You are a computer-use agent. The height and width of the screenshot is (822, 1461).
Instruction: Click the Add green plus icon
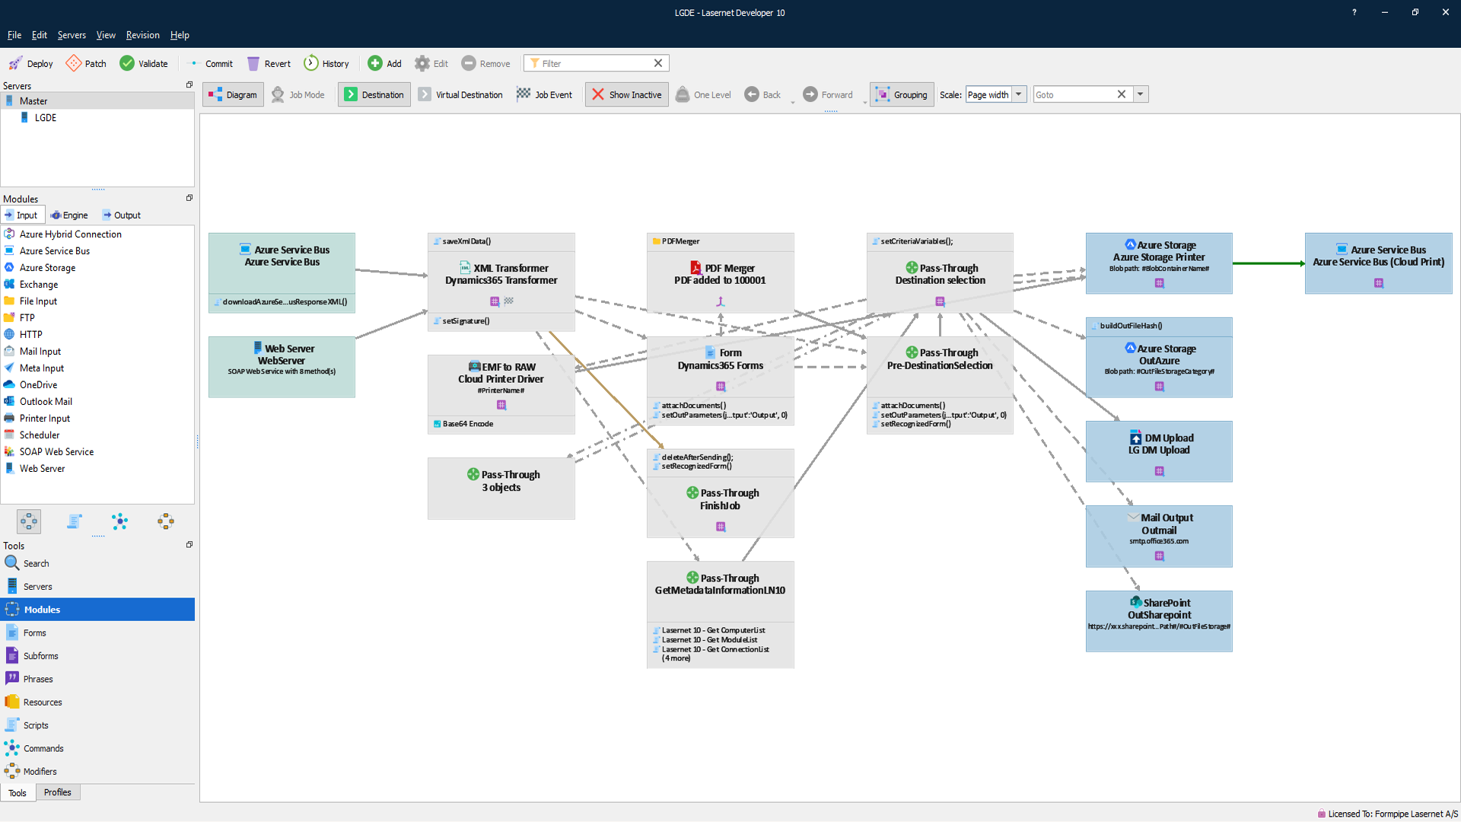pyautogui.click(x=375, y=63)
